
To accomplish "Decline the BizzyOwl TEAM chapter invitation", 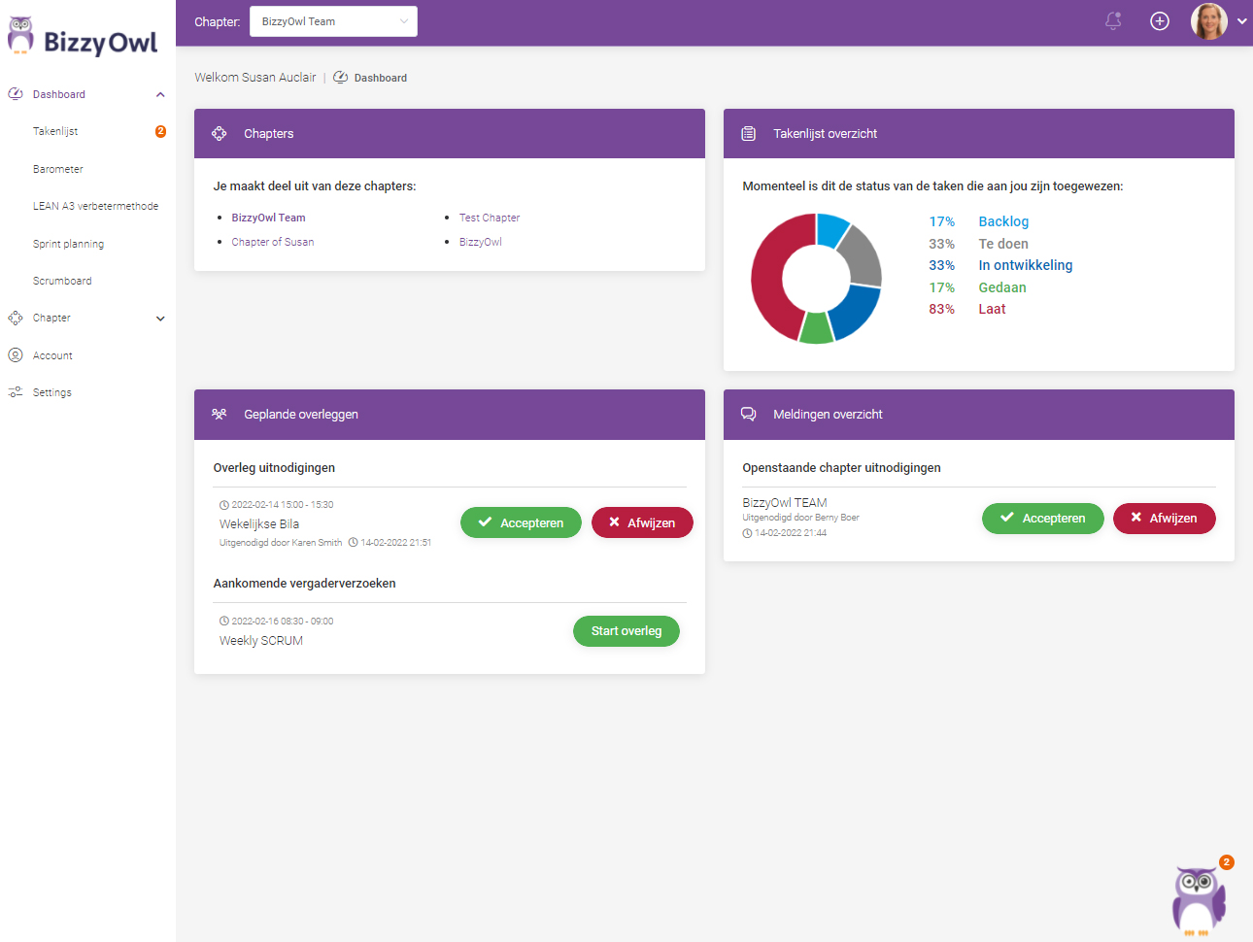I will point(1164,519).
